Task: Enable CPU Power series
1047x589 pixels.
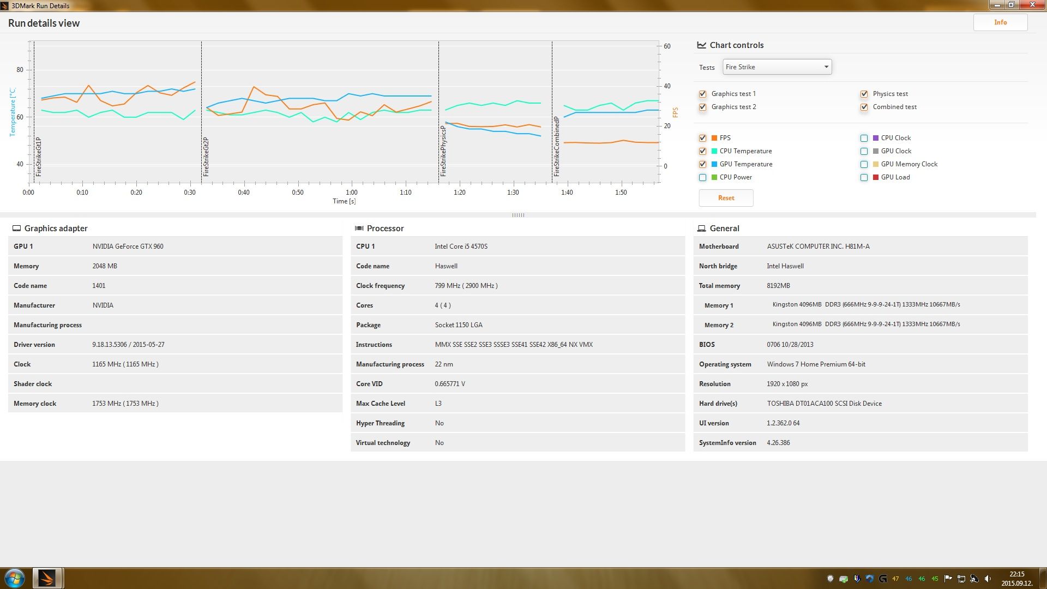Action: pyautogui.click(x=702, y=177)
